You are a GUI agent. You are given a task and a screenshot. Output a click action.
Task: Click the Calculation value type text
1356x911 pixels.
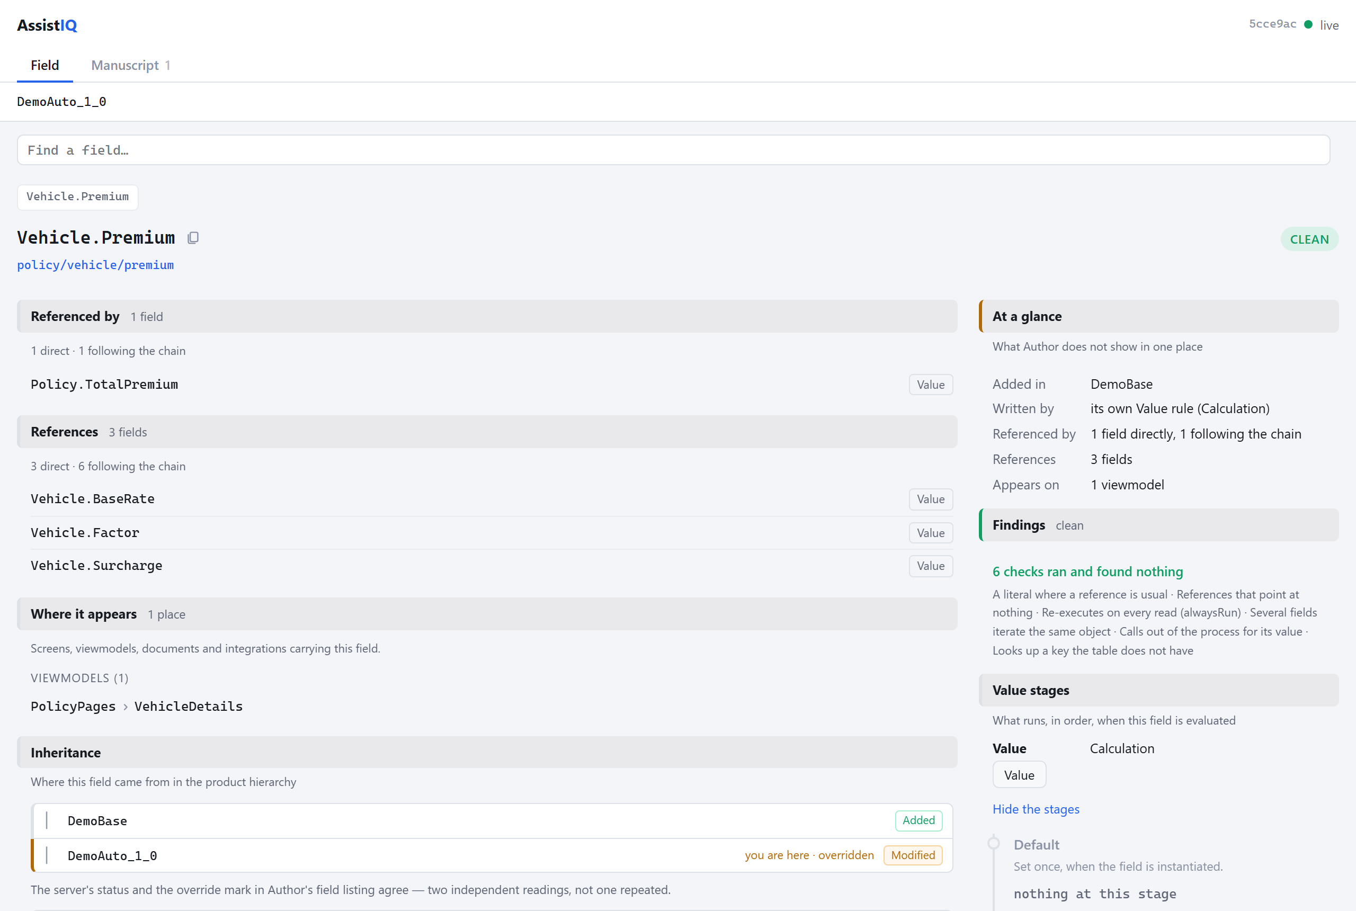[x=1122, y=748]
